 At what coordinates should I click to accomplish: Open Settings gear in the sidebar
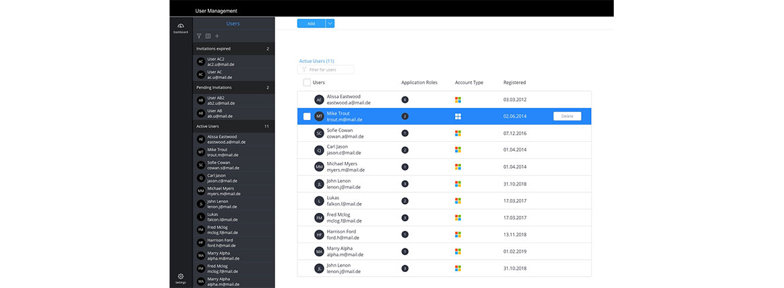coord(180,278)
